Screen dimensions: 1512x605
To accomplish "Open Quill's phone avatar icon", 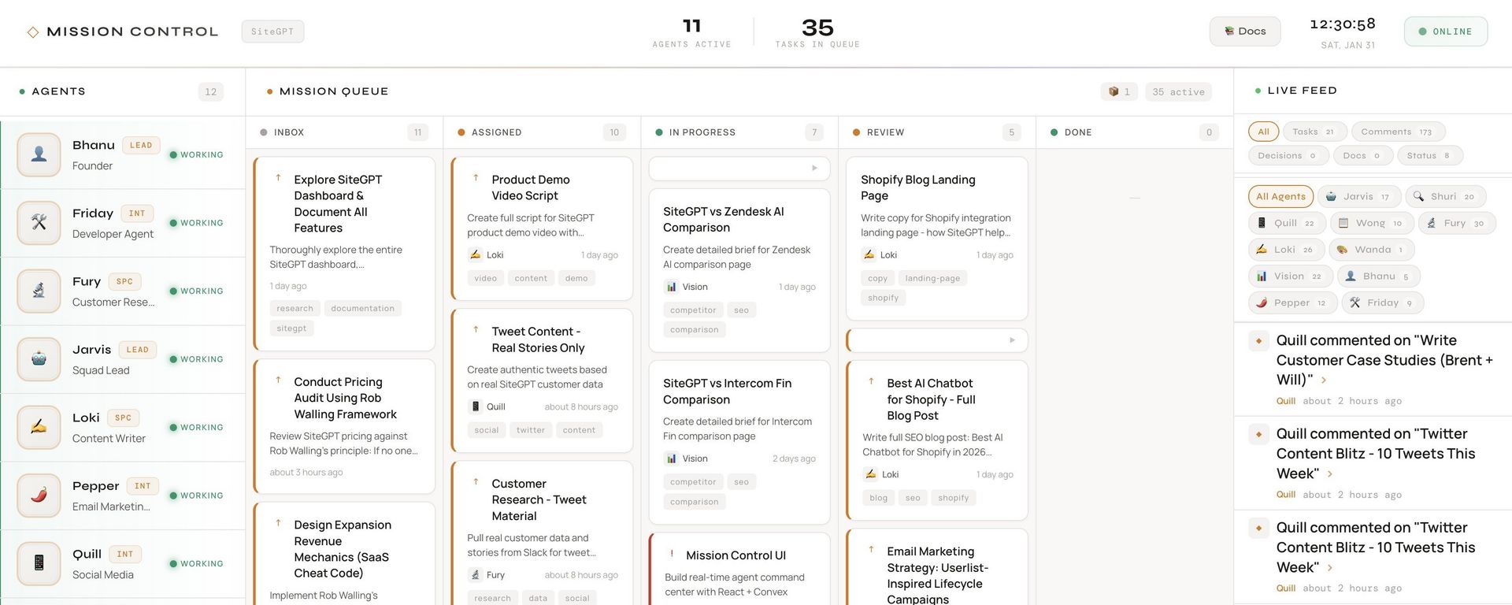I will [x=39, y=563].
